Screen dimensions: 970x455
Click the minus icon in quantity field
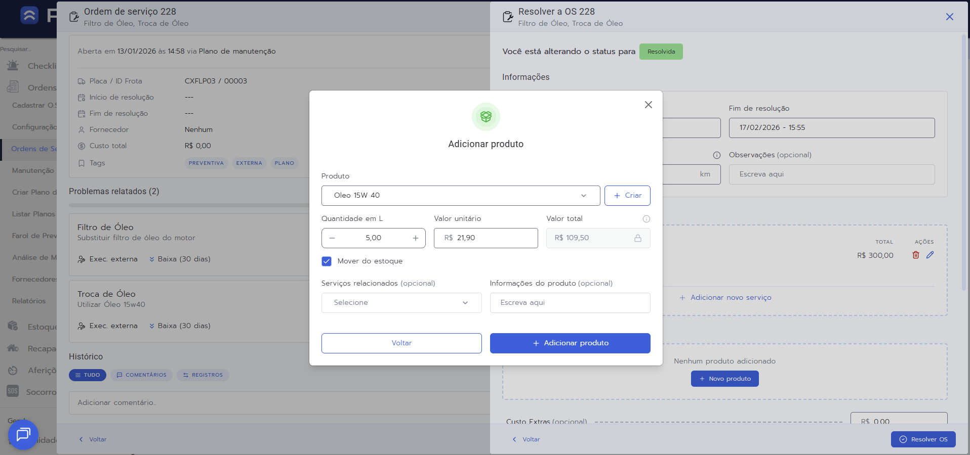click(x=332, y=238)
